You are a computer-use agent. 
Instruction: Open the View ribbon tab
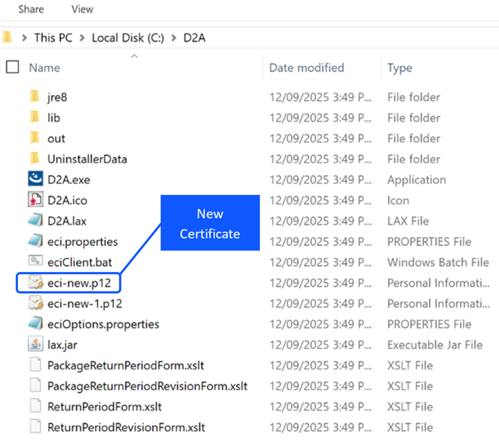82,9
